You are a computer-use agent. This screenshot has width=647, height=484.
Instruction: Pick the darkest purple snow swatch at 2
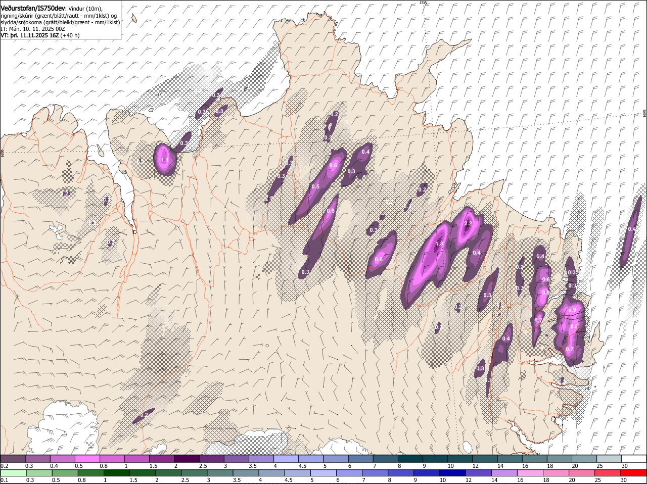coord(187,459)
